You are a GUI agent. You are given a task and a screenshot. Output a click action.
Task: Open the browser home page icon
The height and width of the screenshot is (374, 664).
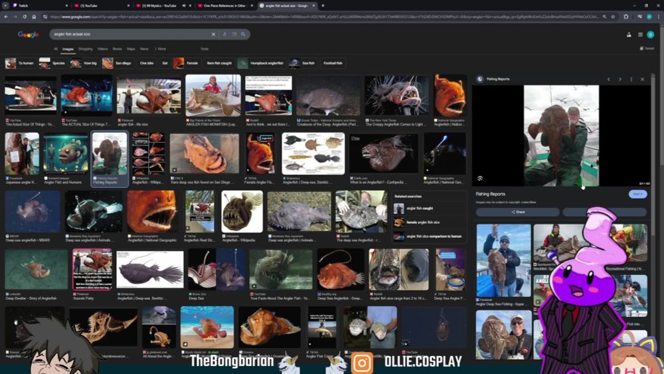tap(34, 17)
